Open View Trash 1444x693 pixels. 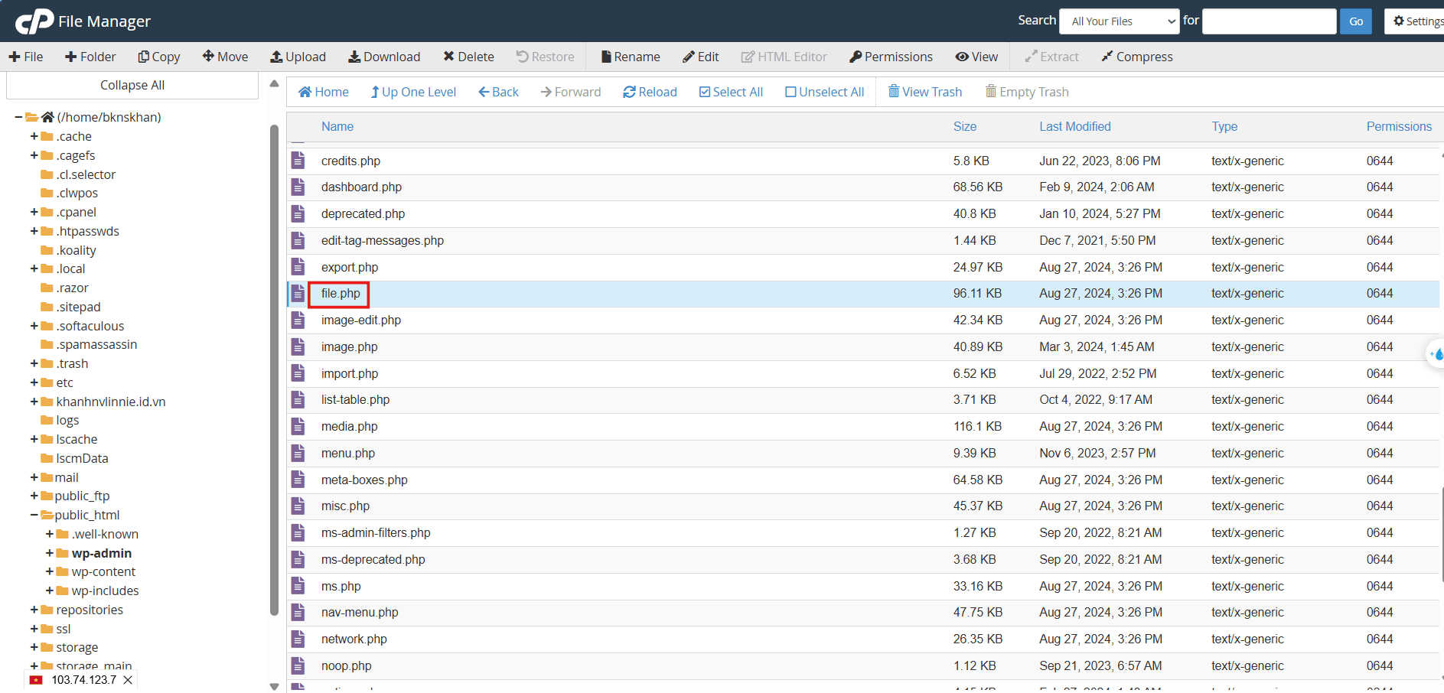pos(924,92)
